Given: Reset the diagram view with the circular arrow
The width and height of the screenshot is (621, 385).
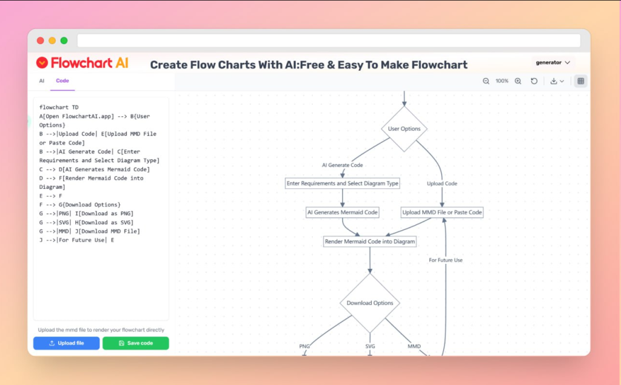Looking at the screenshot, I should (534, 81).
